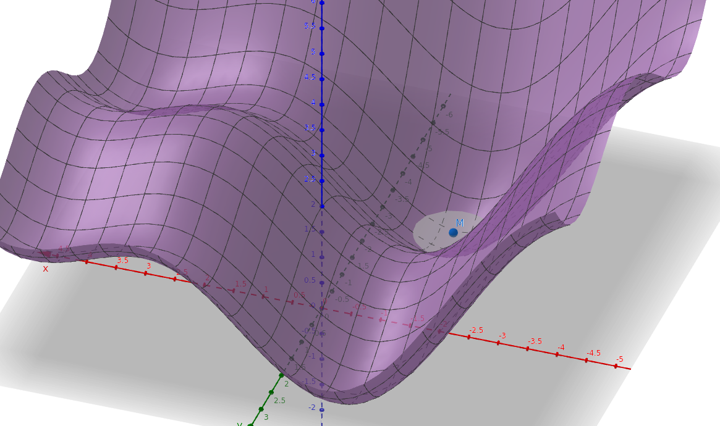Click the 2 tick on the green y-axis
The image size is (720, 426).
tap(281, 375)
